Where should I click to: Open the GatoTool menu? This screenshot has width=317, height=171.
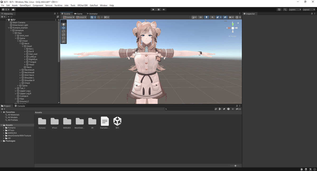[x=94, y=5]
